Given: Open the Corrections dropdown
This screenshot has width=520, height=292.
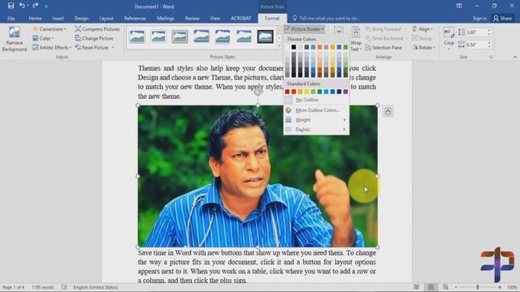Looking at the screenshot, I should pyautogui.click(x=50, y=29).
